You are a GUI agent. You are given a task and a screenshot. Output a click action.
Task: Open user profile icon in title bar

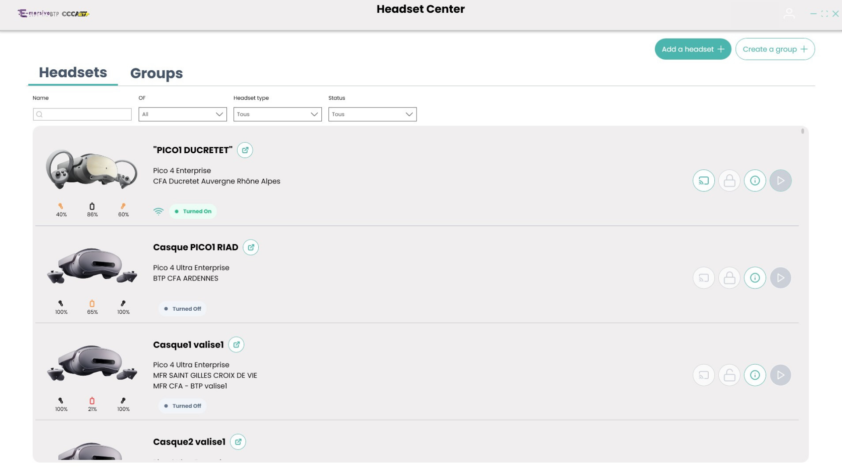pos(789,14)
